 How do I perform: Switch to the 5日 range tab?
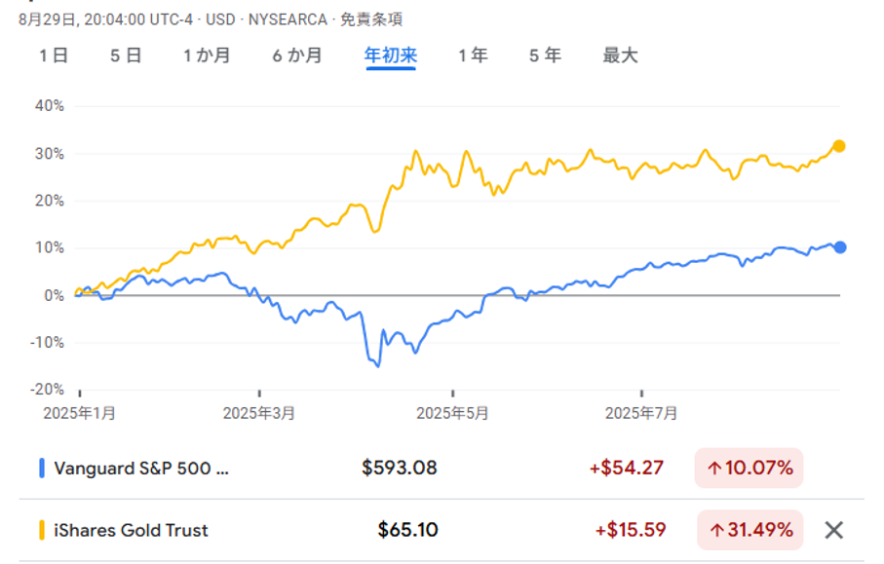coord(126,56)
